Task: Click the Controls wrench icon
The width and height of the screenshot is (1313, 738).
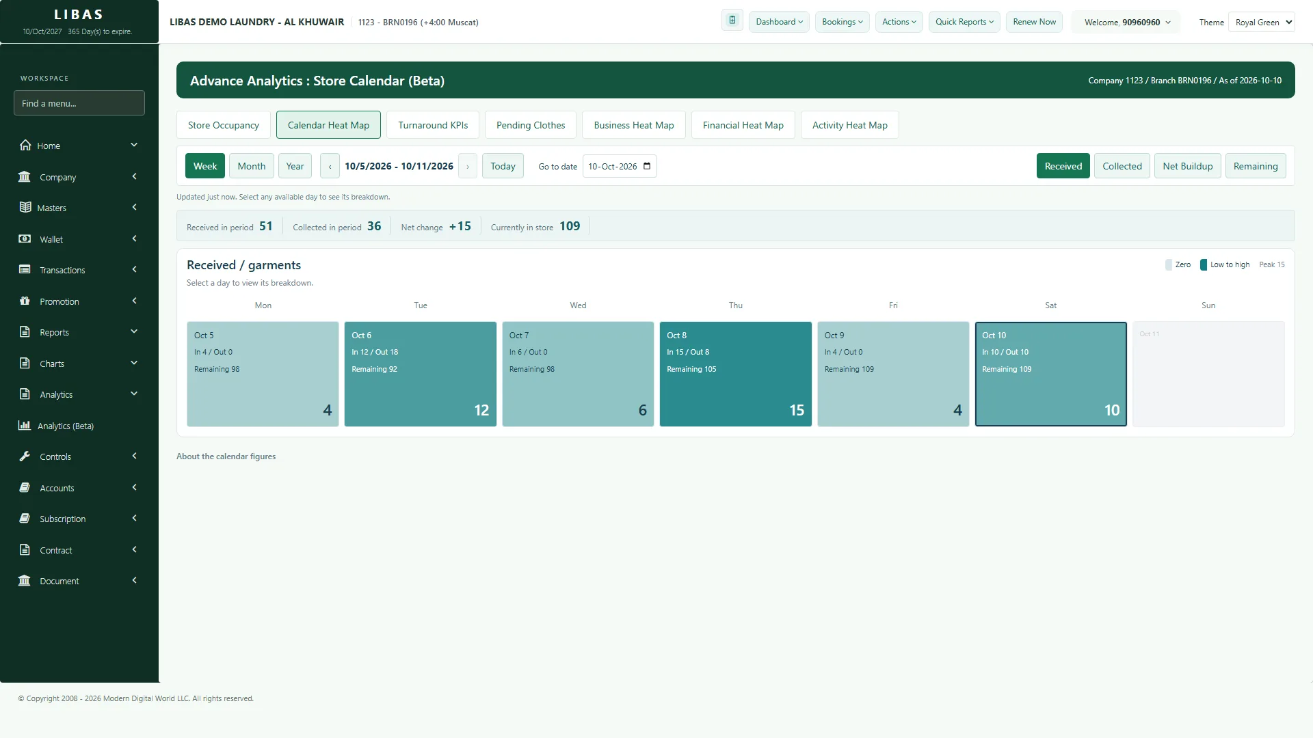Action: [25, 456]
